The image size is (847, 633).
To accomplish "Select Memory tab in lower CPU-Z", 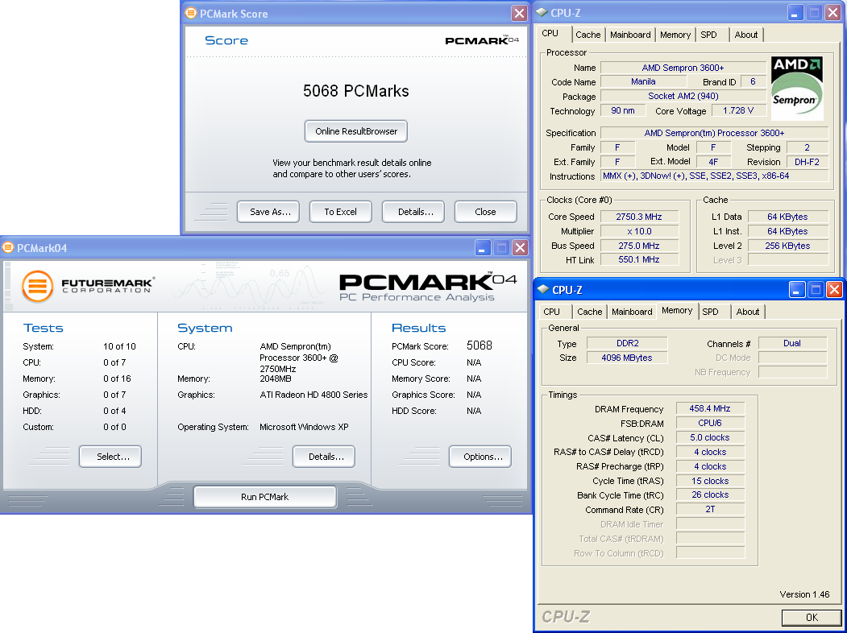I will click(677, 310).
